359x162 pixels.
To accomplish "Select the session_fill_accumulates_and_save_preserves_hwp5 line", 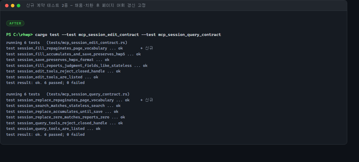I will click(x=74, y=54).
